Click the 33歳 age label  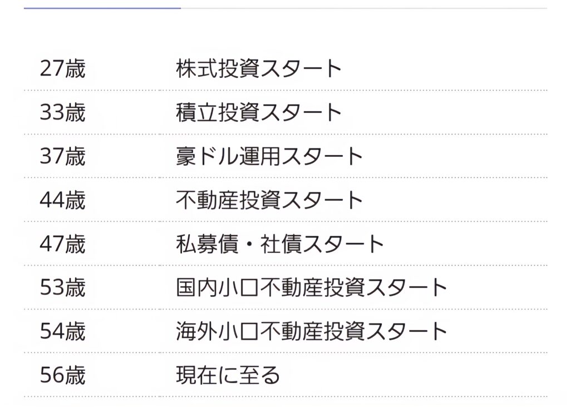[62, 113]
